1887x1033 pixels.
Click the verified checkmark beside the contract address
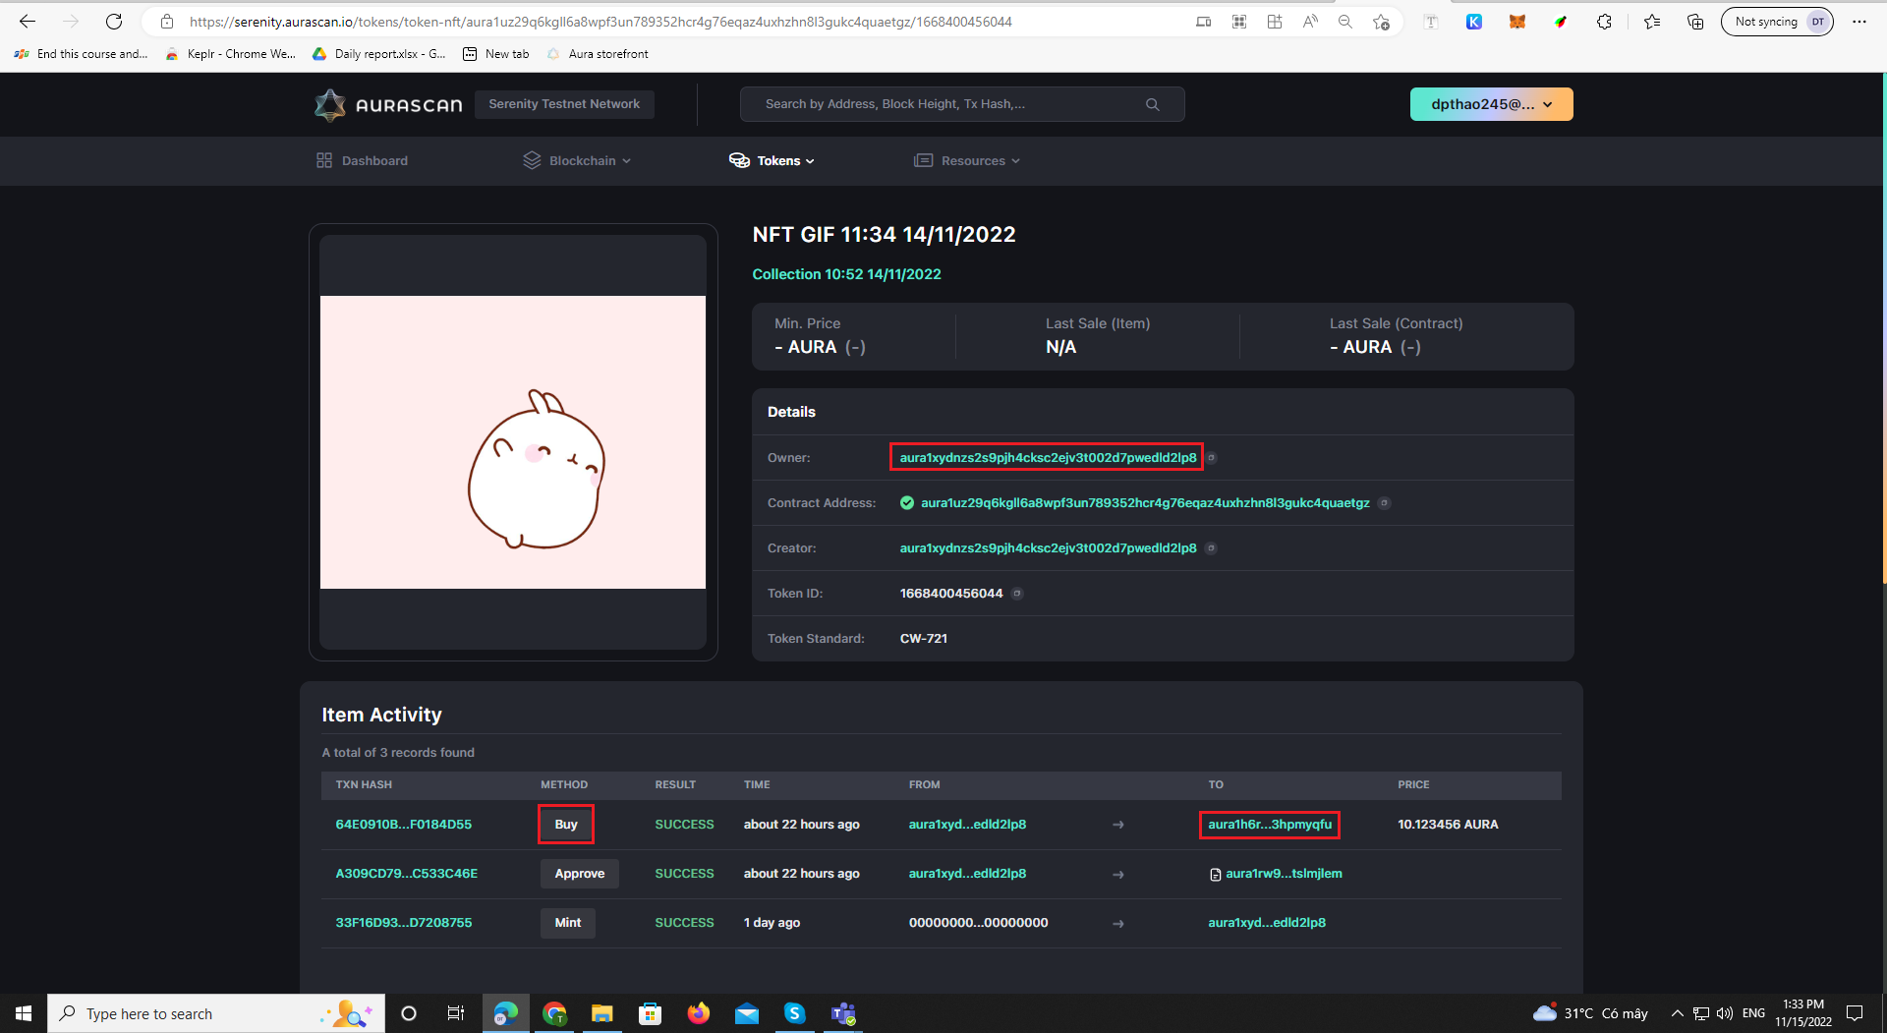(x=906, y=502)
